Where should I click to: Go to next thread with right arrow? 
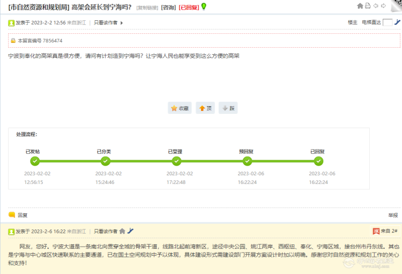[384, 6]
